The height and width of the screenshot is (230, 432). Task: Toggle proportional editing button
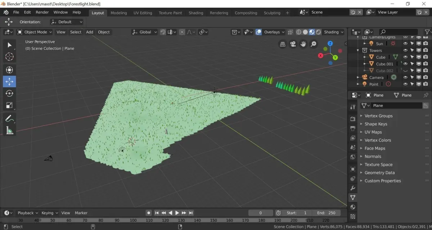[x=182, y=32]
